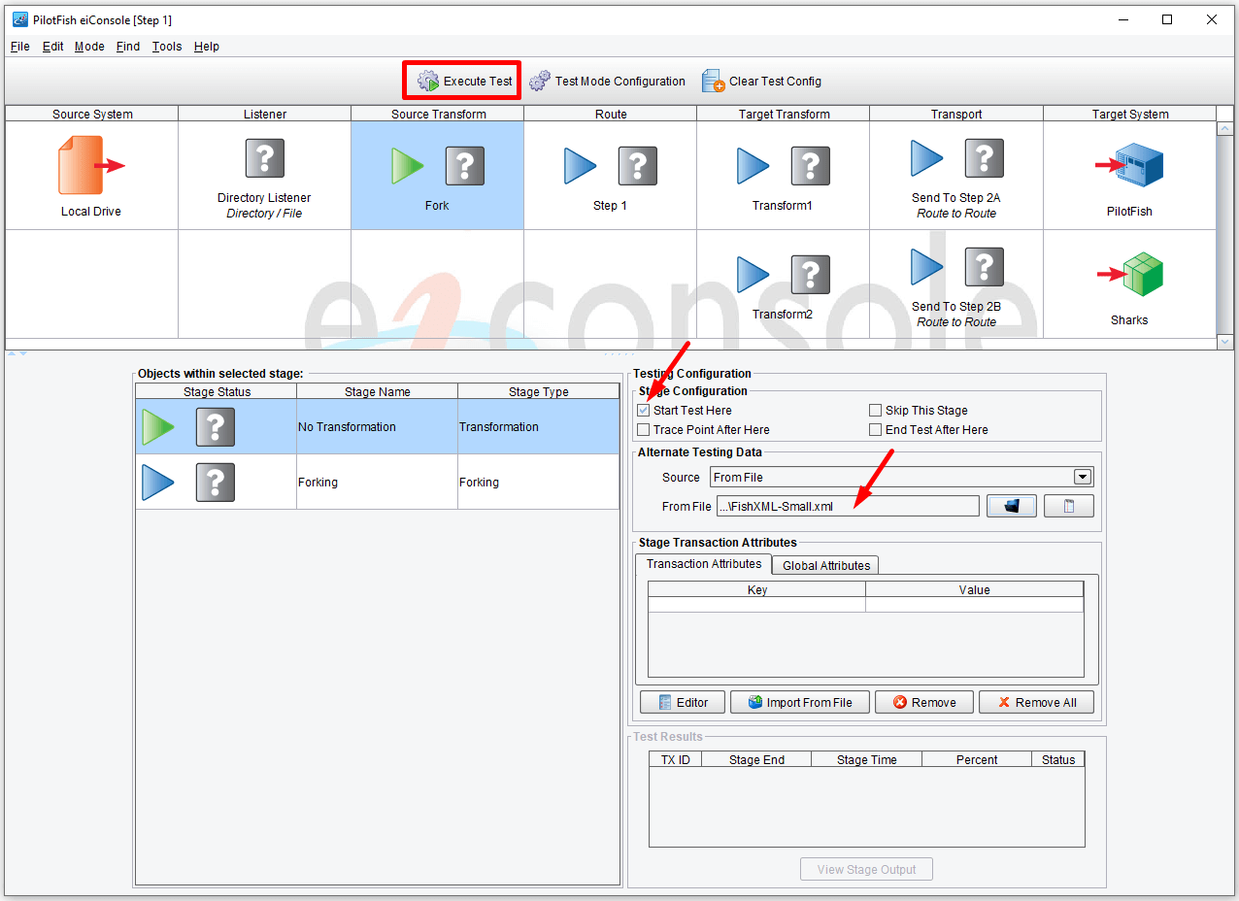Enable Trace Point After Here checkbox

[x=644, y=430]
